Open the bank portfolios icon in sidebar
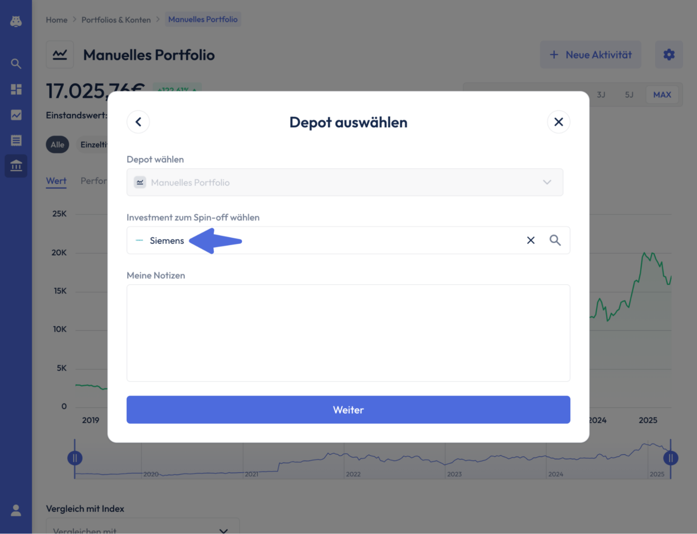 [x=16, y=166]
